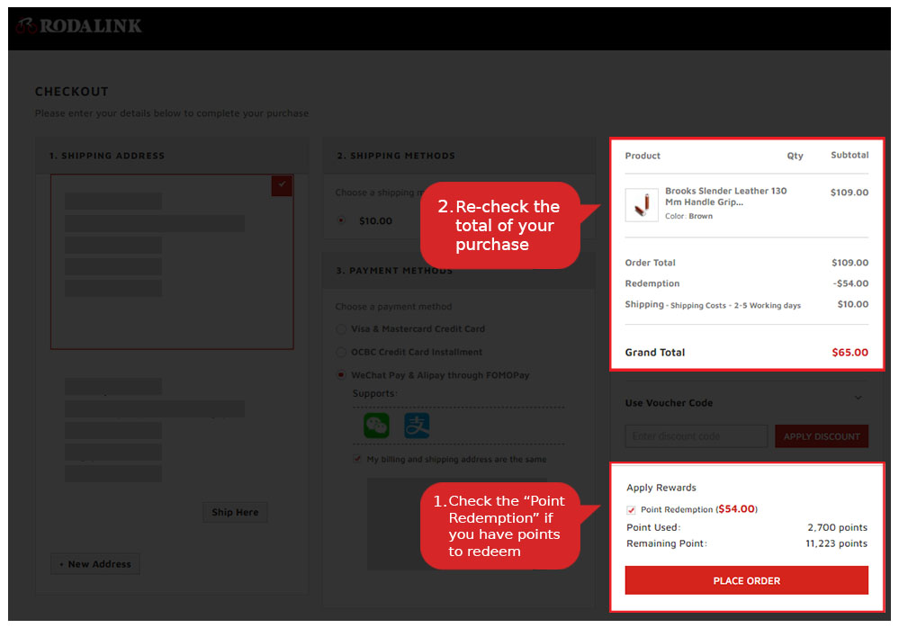899x628 pixels.
Task: Select the red-outlined shipping address card
Action: pyautogui.click(x=171, y=261)
